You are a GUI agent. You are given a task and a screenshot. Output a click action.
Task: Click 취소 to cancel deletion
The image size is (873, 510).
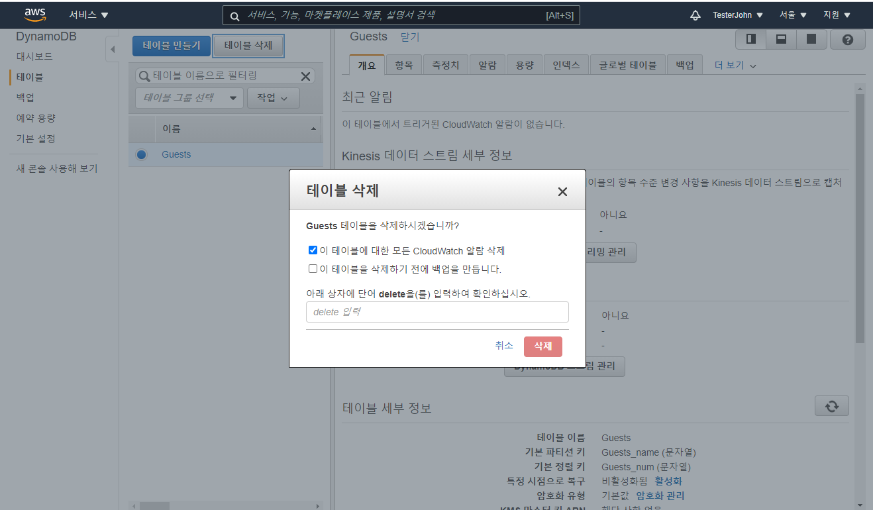click(504, 346)
